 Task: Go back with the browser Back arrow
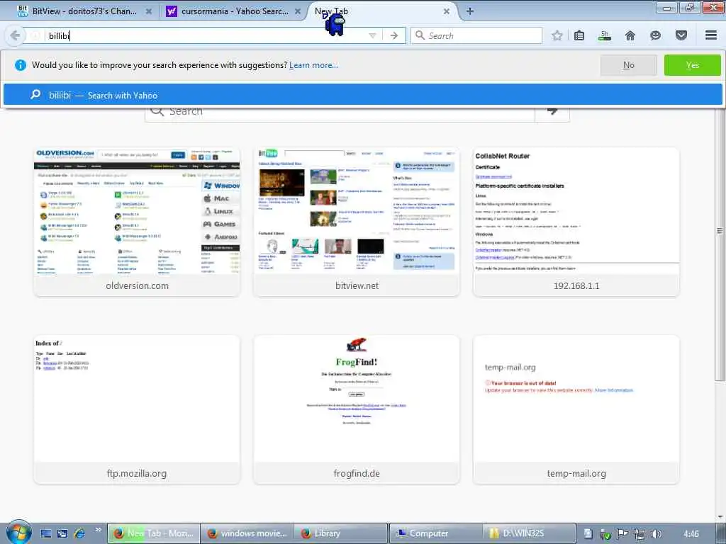(x=15, y=35)
